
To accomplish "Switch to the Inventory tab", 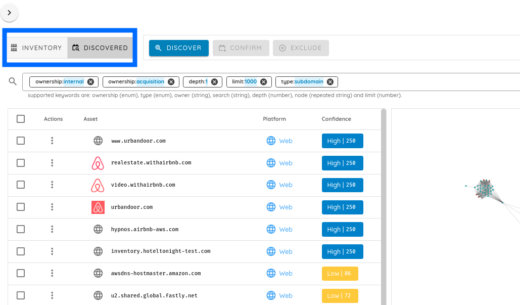I will tap(36, 48).
